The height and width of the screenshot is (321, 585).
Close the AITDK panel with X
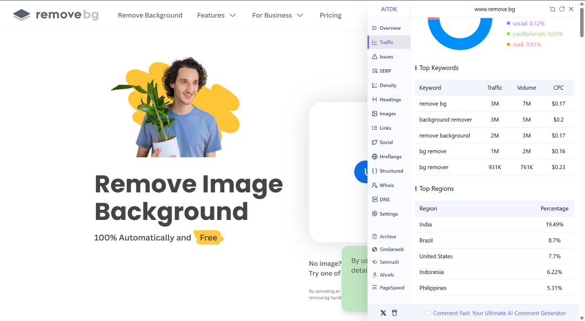[571, 9]
